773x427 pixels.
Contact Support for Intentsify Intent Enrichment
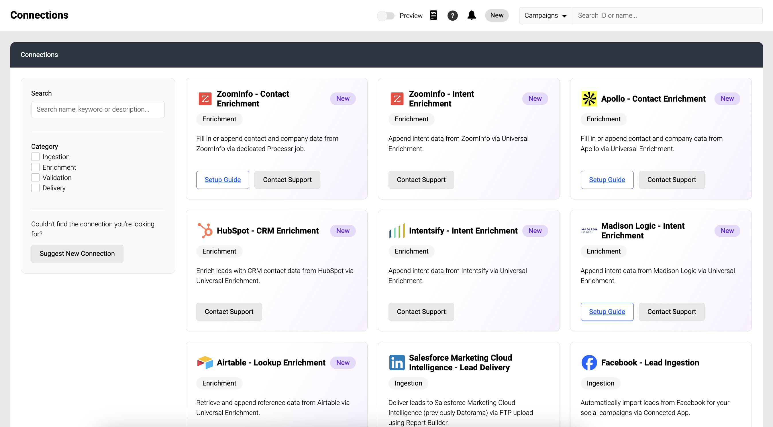[x=421, y=312]
